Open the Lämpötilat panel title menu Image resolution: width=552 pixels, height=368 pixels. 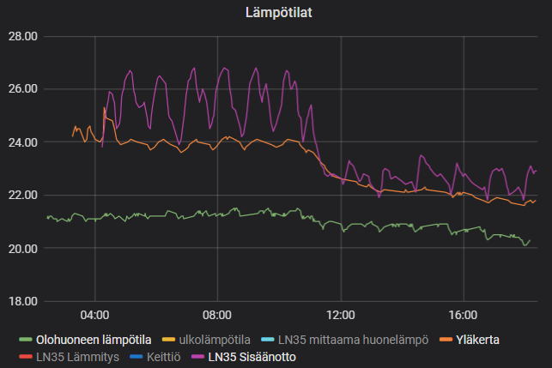tap(276, 13)
